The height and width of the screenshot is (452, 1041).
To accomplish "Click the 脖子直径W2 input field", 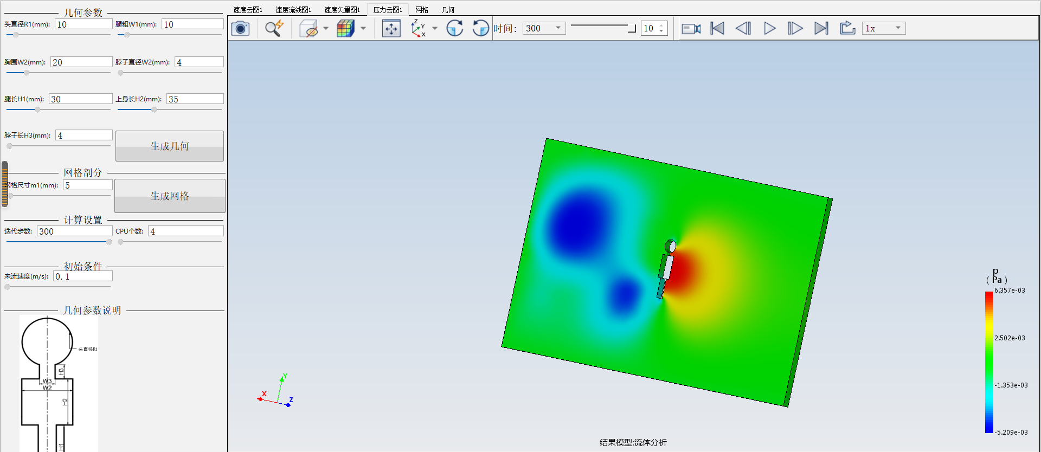I will [199, 62].
